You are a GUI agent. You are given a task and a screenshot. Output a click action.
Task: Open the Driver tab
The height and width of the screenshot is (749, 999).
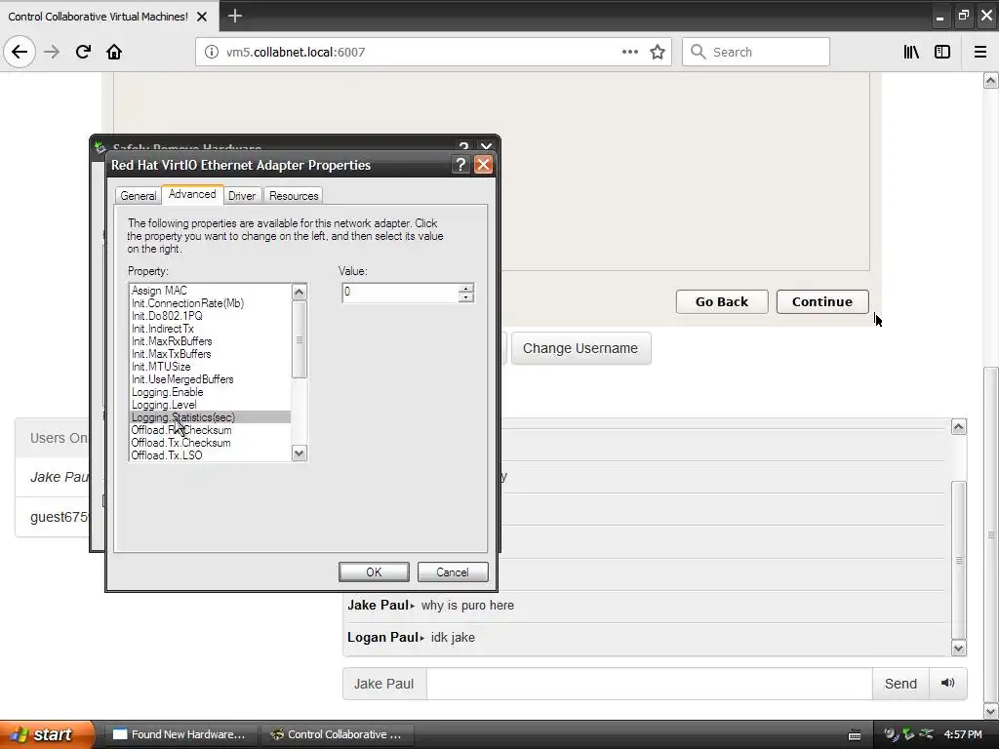pyautogui.click(x=242, y=195)
